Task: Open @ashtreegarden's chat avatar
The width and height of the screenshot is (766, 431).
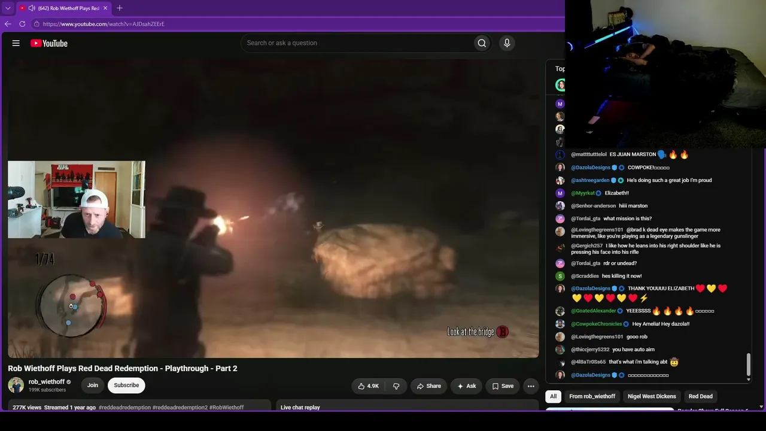Action: [560, 180]
